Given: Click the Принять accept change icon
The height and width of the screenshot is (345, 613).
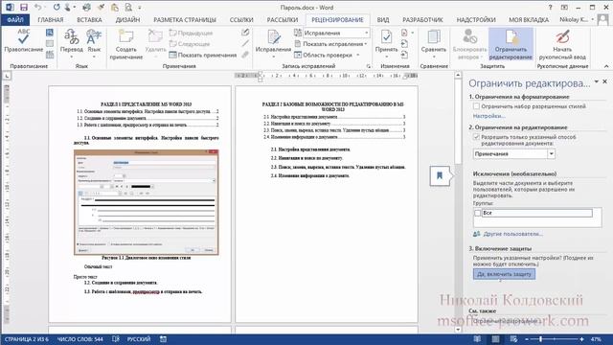Looking at the screenshot, I should tap(386, 37).
